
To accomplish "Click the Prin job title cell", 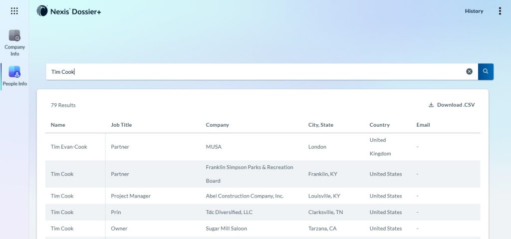I will pos(116,212).
